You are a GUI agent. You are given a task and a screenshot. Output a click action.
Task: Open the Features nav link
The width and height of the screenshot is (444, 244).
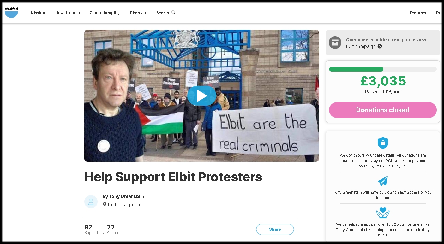(418, 13)
